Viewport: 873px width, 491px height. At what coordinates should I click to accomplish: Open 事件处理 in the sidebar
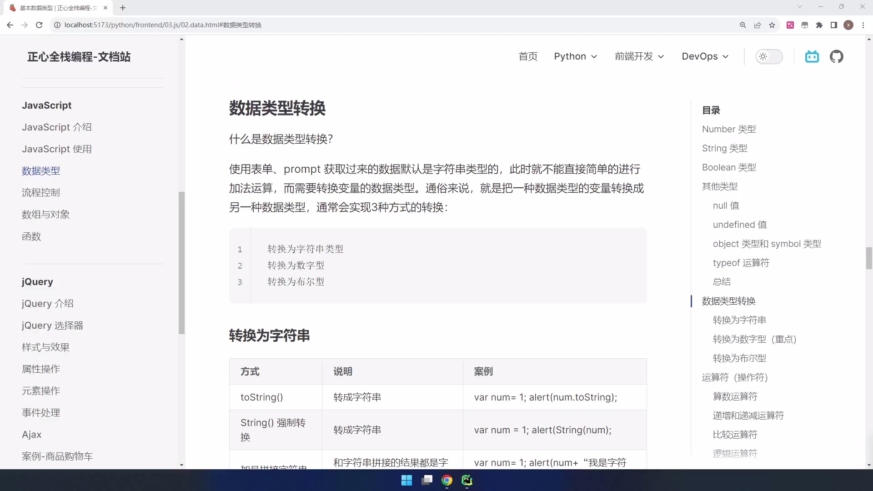pyautogui.click(x=41, y=413)
